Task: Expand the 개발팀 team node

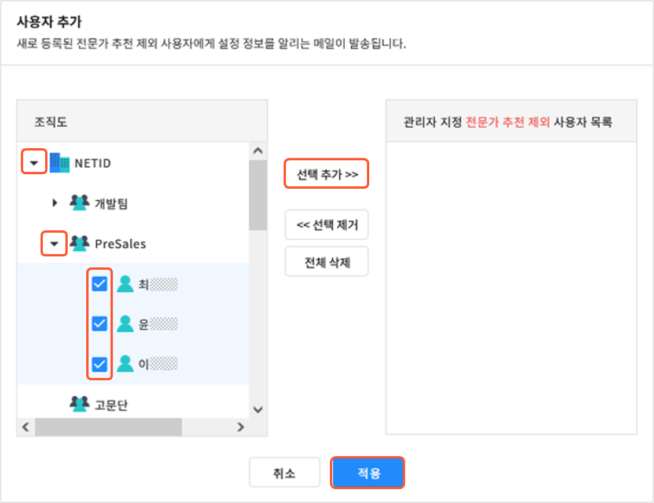Action: coord(54,203)
